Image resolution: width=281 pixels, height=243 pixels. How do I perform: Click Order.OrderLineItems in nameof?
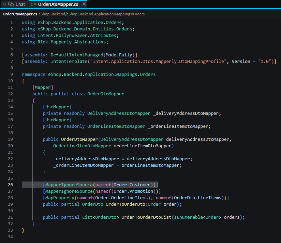click(x=121, y=198)
